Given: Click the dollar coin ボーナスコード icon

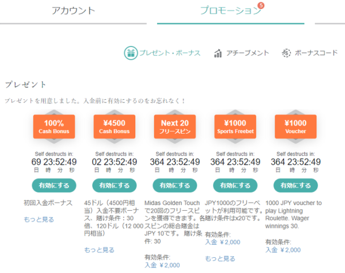Looking at the screenshot, I should 286,53.
